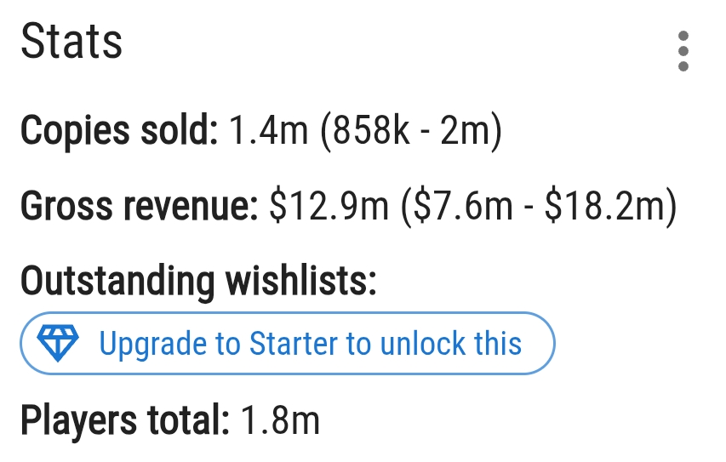Click the Outstanding wishlists label

[198, 282]
